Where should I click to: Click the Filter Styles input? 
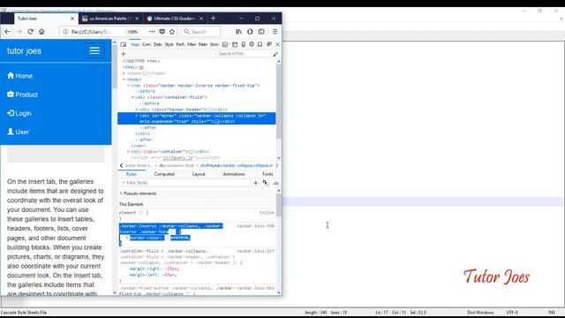click(185, 183)
